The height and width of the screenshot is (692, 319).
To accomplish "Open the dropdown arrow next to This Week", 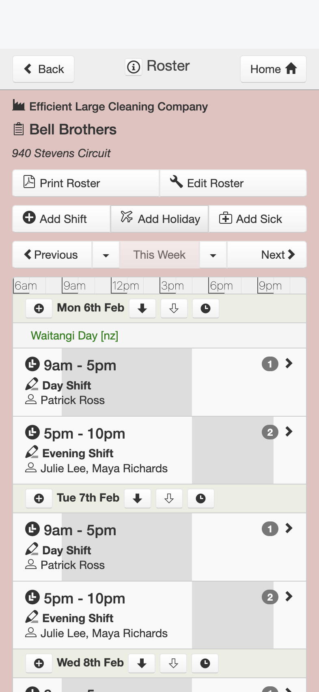I will click(x=213, y=255).
